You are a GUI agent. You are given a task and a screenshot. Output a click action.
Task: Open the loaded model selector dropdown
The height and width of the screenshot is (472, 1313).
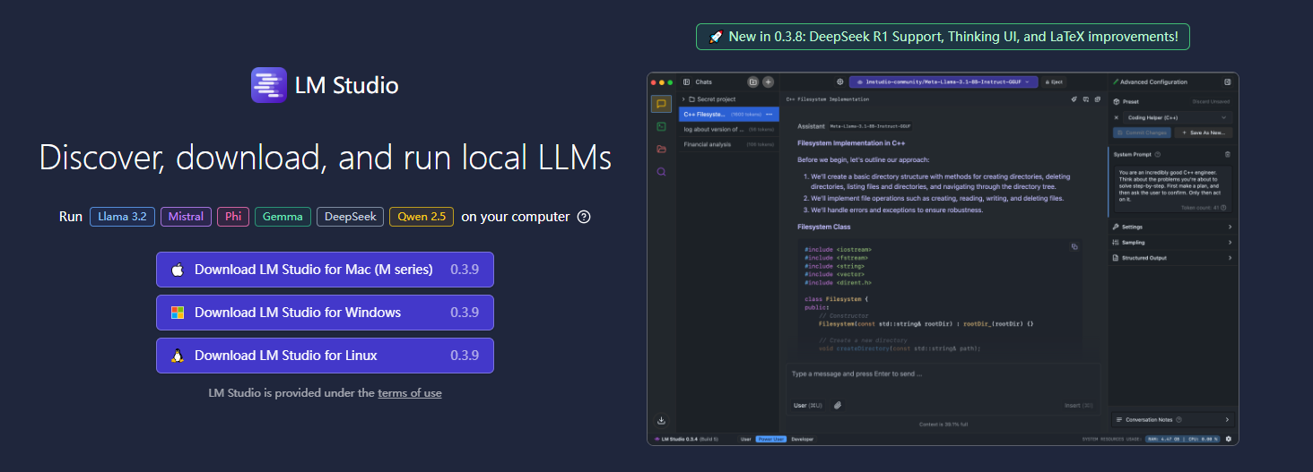tap(944, 82)
